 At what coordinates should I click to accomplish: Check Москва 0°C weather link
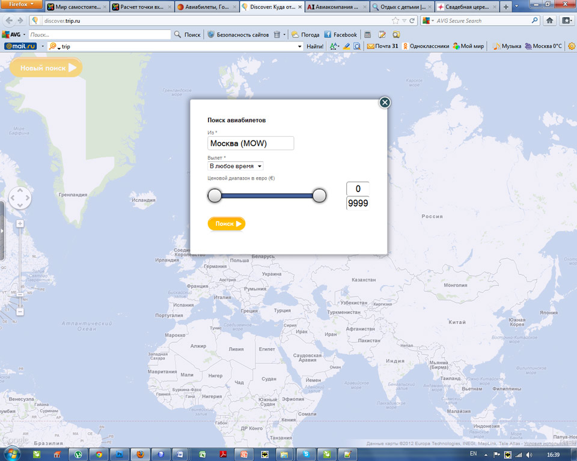click(x=543, y=46)
